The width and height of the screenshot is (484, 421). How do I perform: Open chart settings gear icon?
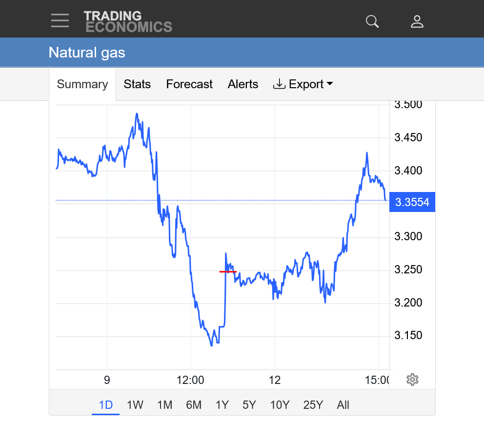click(x=413, y=380)
